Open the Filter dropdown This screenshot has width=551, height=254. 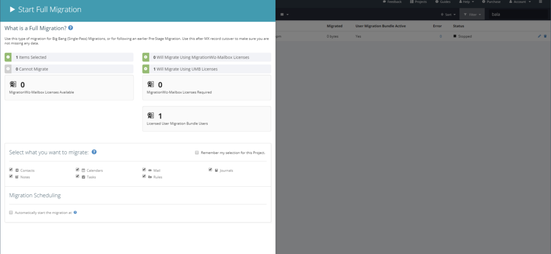472,15
